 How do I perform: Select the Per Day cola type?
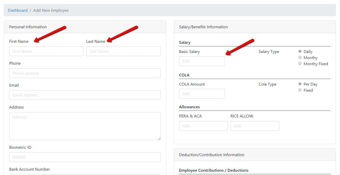[300, 84]
